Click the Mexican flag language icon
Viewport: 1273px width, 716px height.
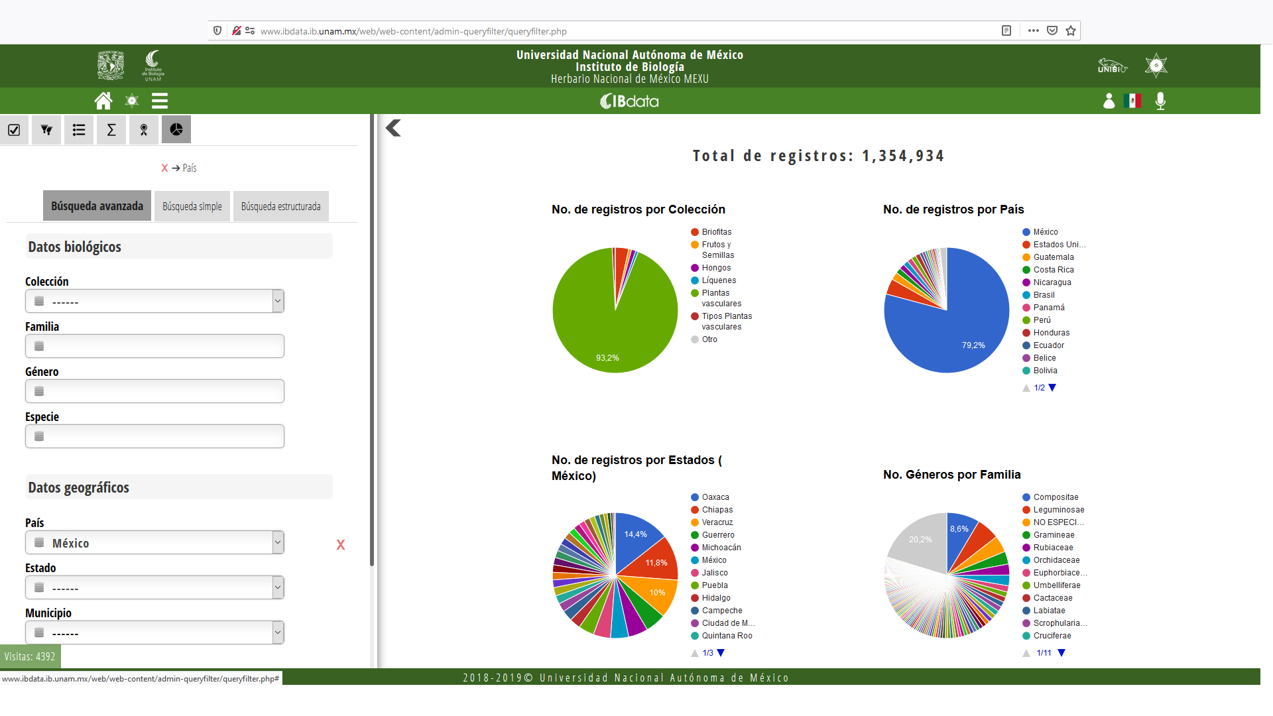1133,101
